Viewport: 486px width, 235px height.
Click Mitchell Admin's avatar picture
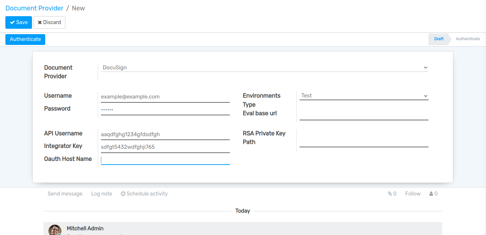point(55,230)
